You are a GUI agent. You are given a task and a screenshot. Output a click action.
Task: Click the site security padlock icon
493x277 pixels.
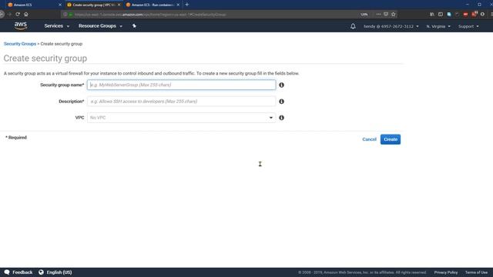coord(71,14)
